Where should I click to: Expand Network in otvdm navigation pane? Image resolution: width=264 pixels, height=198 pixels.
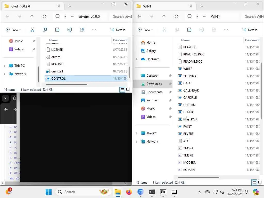pos(5,74)
